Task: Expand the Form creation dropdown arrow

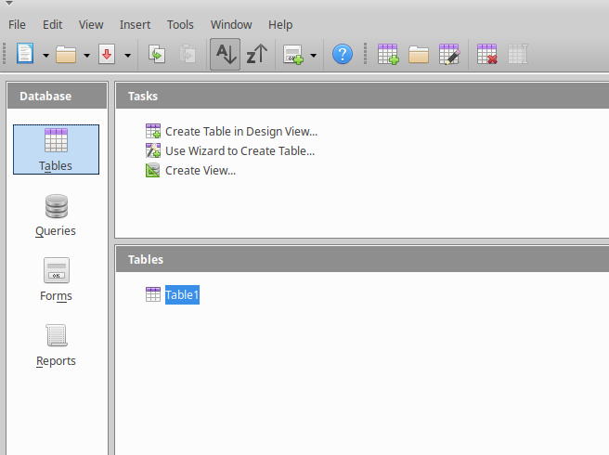Action: click(314, 55)
